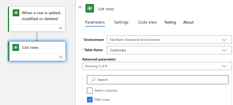Open the Code view tab
This screenshot has width=233, height=105.
point(147,22)
